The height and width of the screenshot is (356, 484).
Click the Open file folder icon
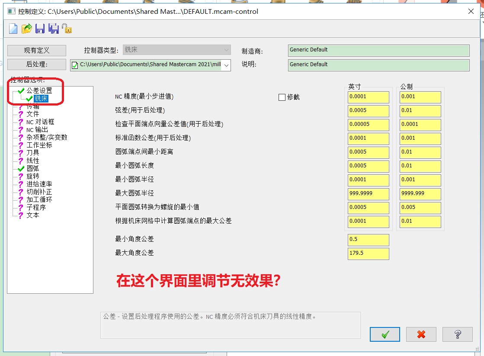(27, 29)
